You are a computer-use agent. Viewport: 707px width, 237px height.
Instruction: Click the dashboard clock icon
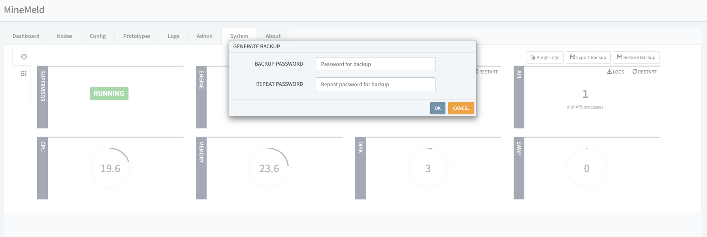coord(24,57)
